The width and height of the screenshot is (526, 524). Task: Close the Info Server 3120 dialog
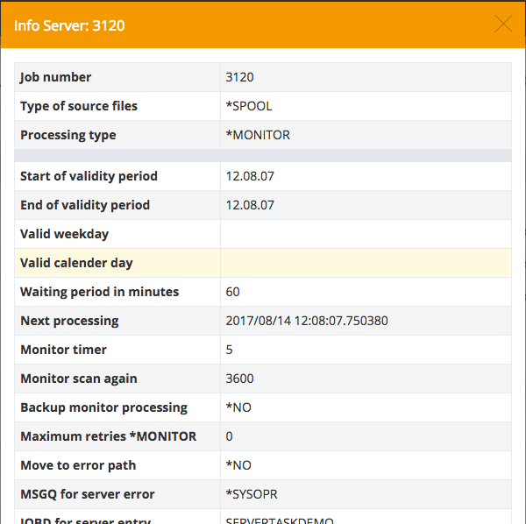[x=503, y=25]
